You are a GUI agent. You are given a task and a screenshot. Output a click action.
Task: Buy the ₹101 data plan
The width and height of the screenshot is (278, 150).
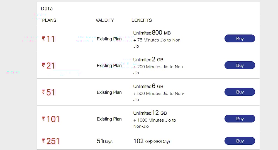240,119
